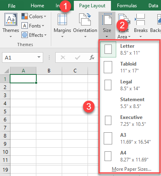Click the Enter checkmark in formula bar
161x176 pixels.
(x=77, y=57)
